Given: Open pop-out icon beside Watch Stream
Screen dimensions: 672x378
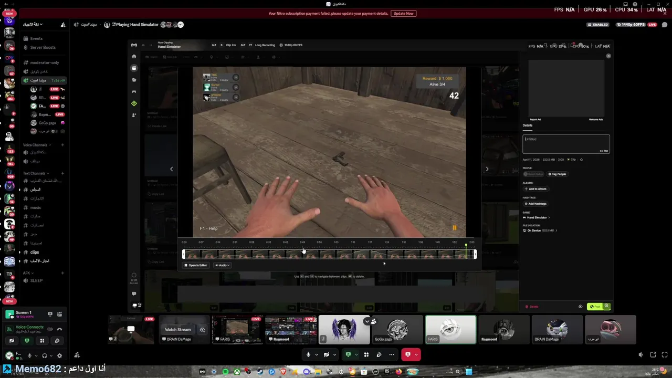Looking at the screenshot, I should (x=202, y=330).
